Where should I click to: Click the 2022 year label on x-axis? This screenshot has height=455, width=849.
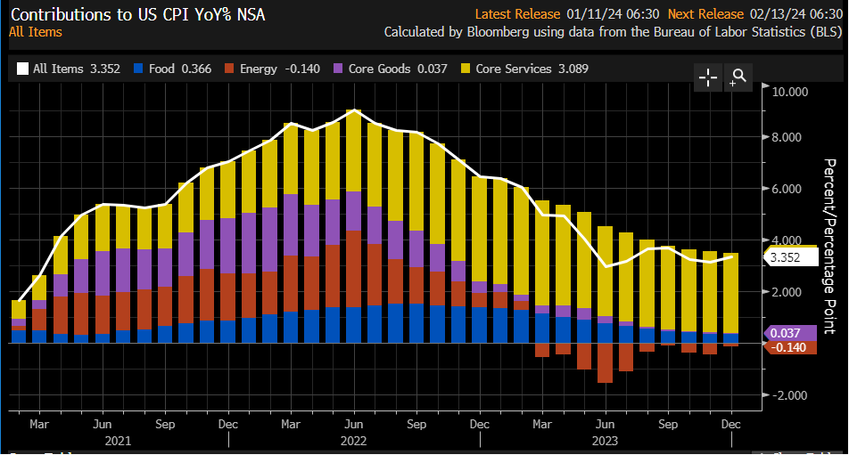(x=353, y=441)
